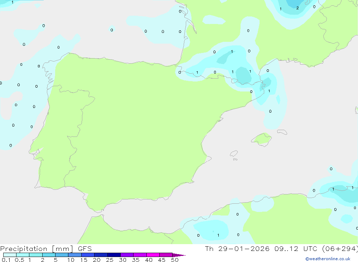The width and height of the screenshot is (358, 262).
Task: Click the legend swatch between 40 and 45
Action: tap(153, 255)
